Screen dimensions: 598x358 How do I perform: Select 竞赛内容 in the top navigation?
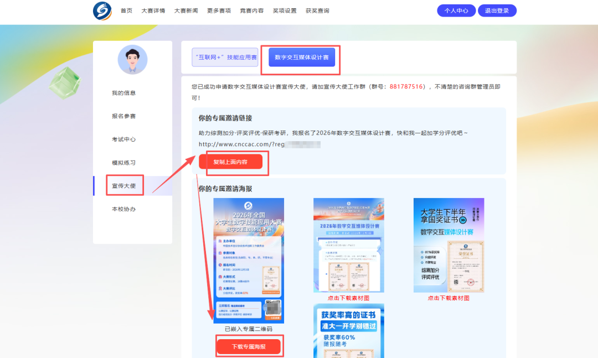pyautogui.click(x=251, y=11)
